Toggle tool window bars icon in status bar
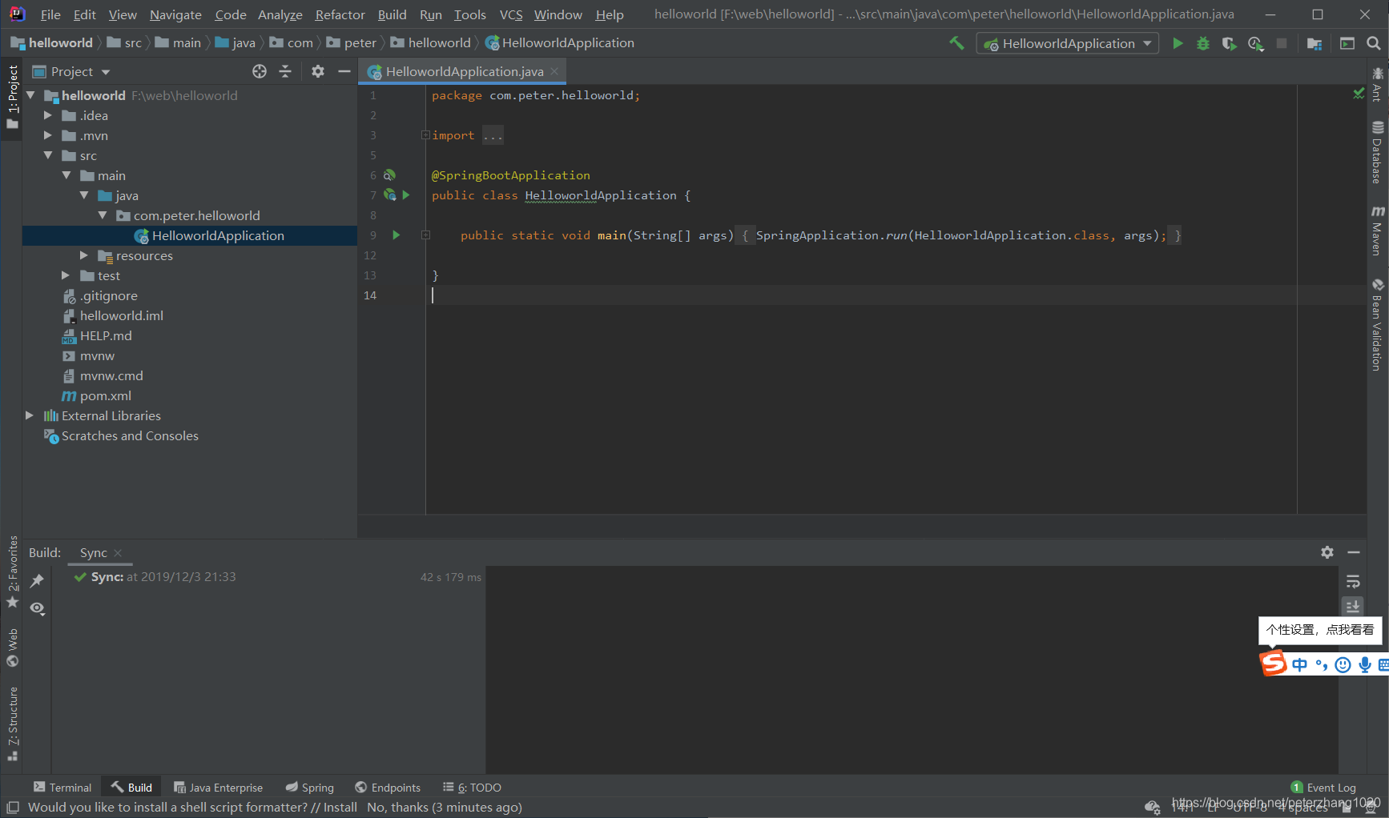The height and width of the screenshot is (818, 1389). click(13, 807)
